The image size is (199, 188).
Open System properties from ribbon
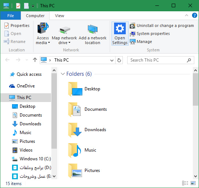[150, 34]
